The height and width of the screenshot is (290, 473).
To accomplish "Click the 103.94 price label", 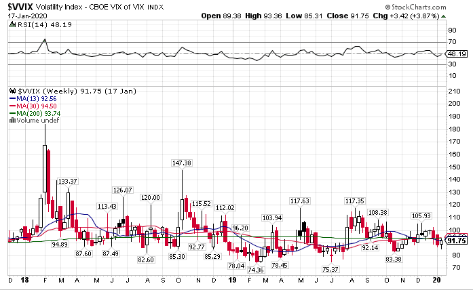I will (272, 217).
